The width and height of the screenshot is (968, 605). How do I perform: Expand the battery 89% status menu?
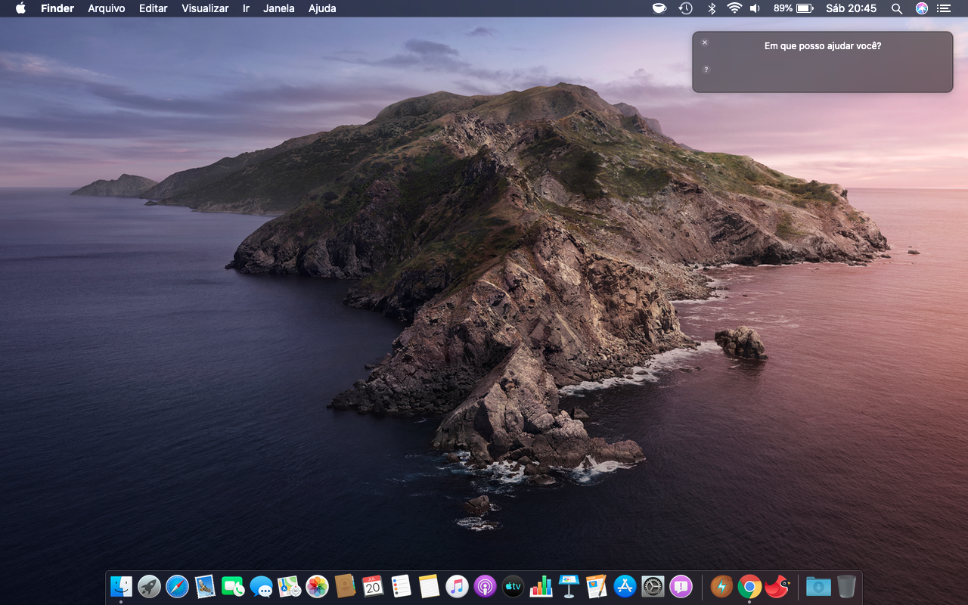(793, 8)
